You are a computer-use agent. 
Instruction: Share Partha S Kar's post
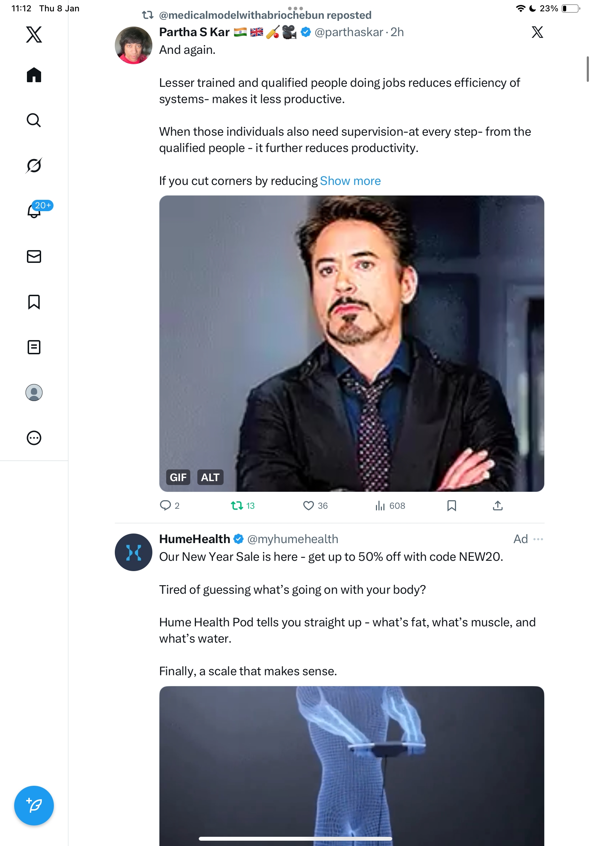[497, 506]
